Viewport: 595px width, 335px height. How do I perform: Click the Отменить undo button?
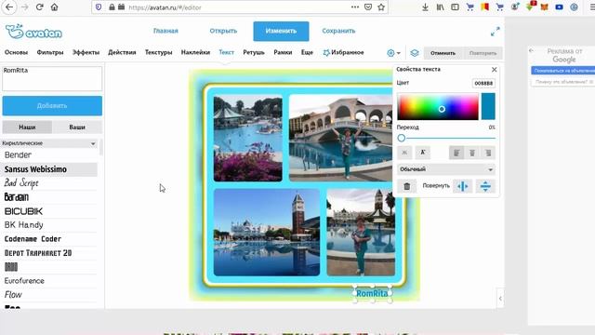(443, 53)
